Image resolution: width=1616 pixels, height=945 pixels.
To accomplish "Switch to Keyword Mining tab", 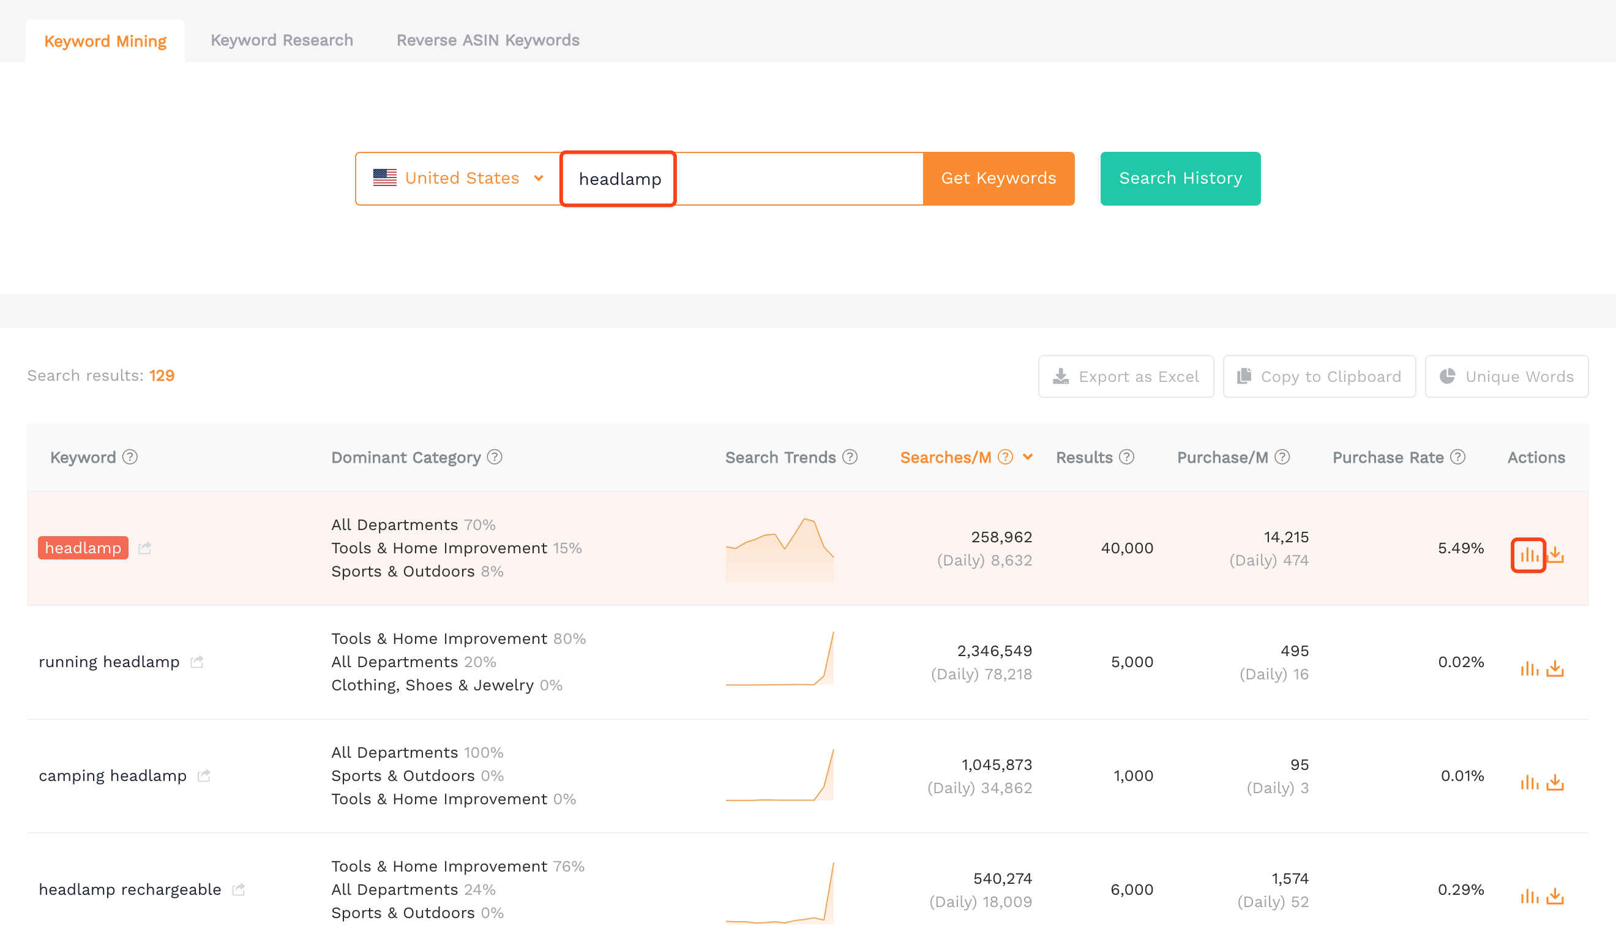I will click(x=105, y=41).
